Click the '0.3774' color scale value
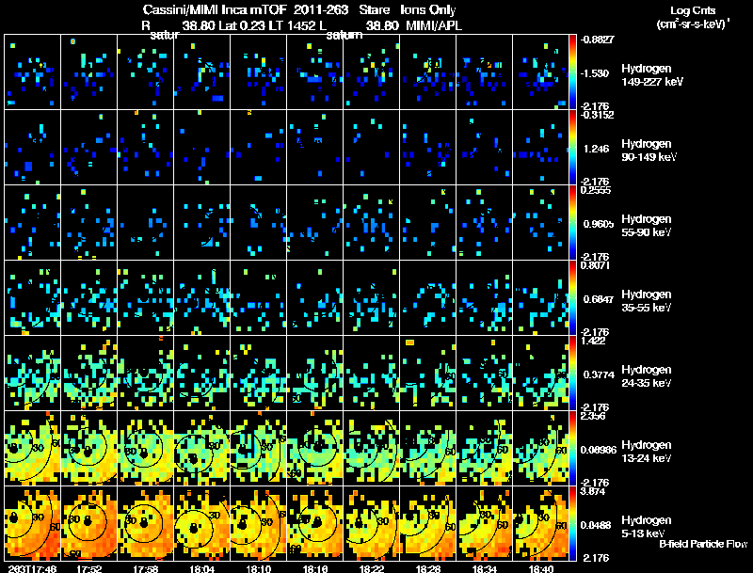The image size is (753, 573). pyautogui.click(x=599, y=374)
